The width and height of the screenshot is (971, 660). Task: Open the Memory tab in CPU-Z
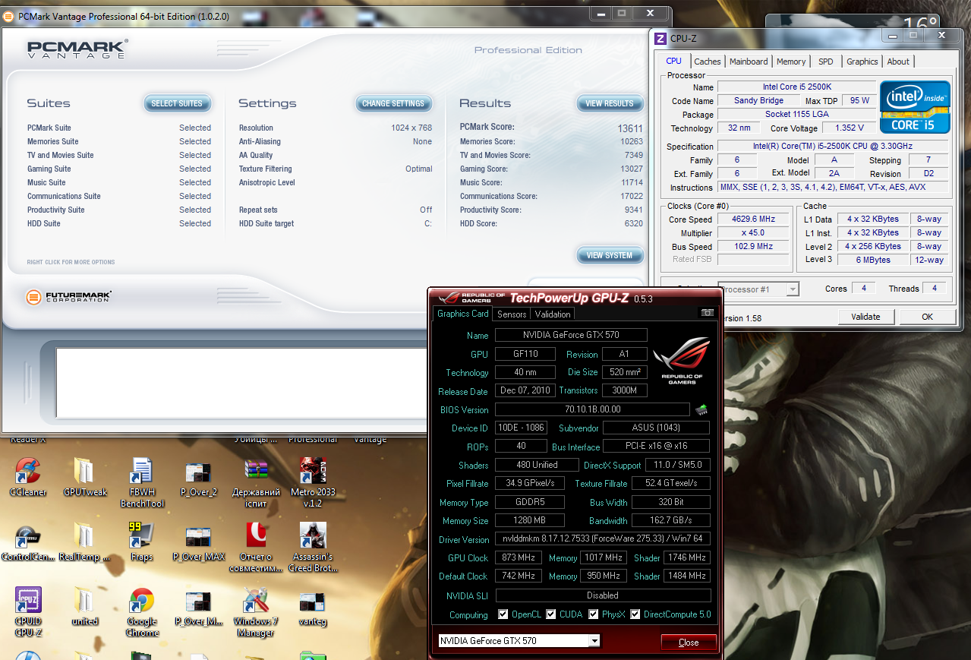coord(791,62)
